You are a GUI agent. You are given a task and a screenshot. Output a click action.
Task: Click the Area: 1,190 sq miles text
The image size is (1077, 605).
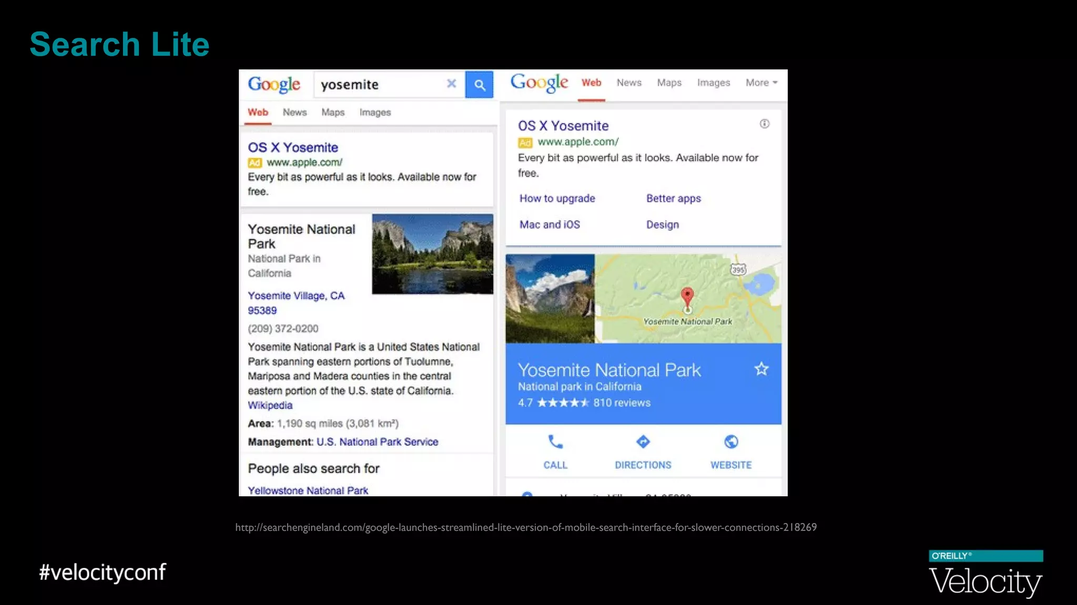click(323, 424)
